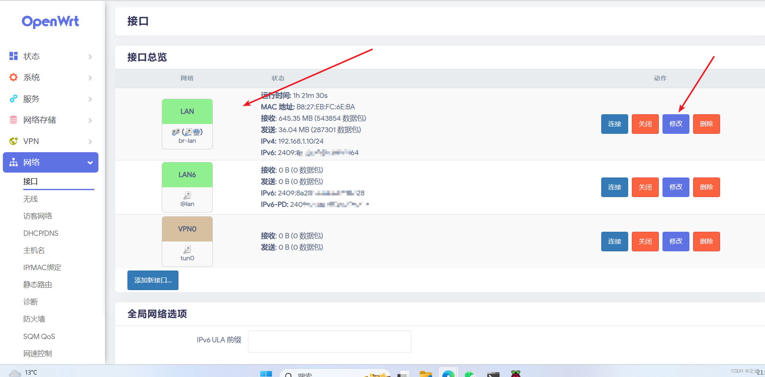Collapse the 网络 menu chevron

pyautogui.click(x=90, y=163)
